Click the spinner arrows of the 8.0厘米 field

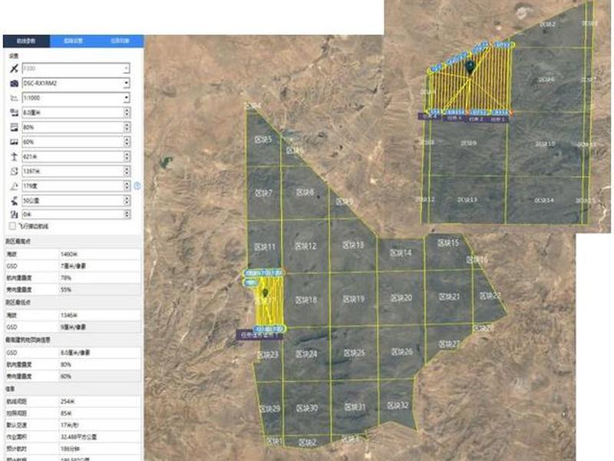click(x=127, y=112)
